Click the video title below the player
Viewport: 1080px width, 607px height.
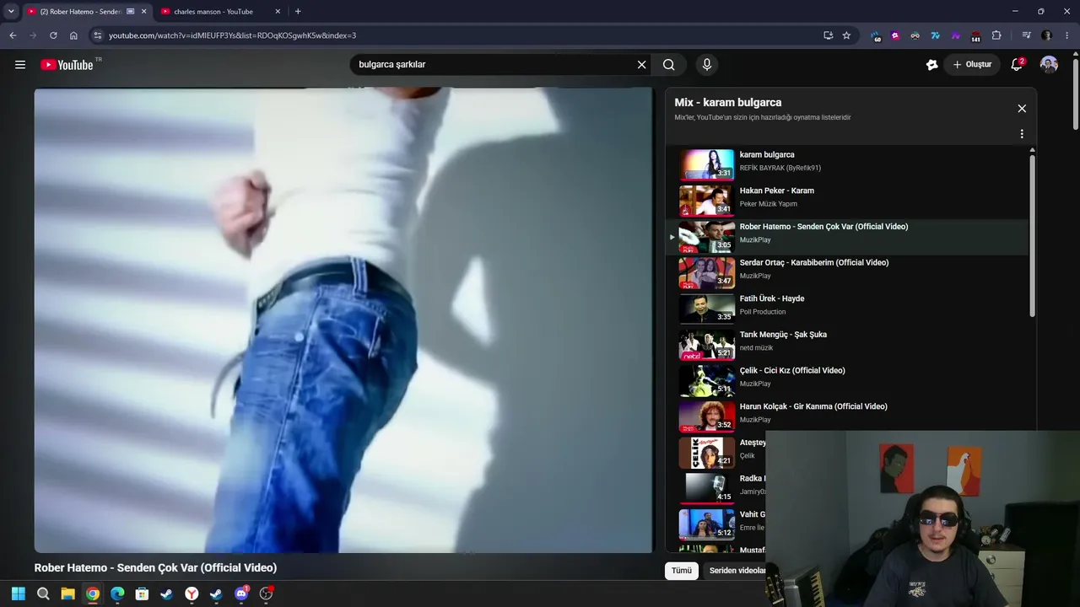155,568
